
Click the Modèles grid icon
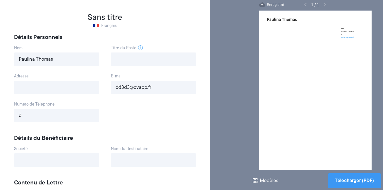pos(255,181)
